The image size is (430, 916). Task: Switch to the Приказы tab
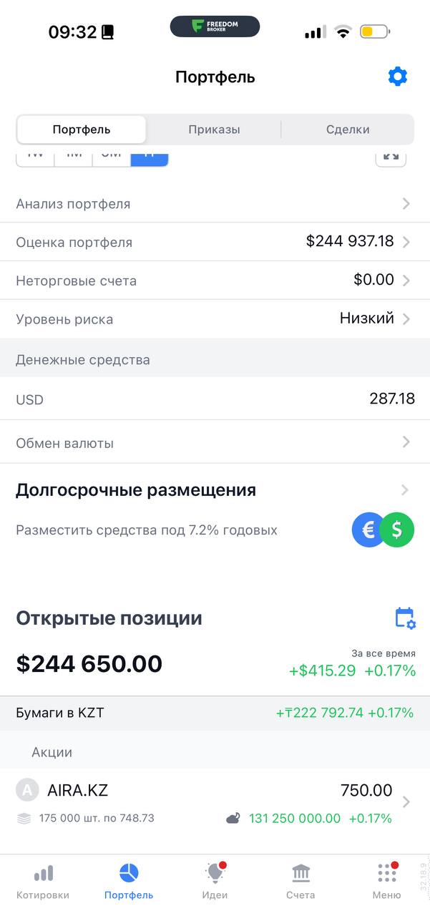click(214, 130)
